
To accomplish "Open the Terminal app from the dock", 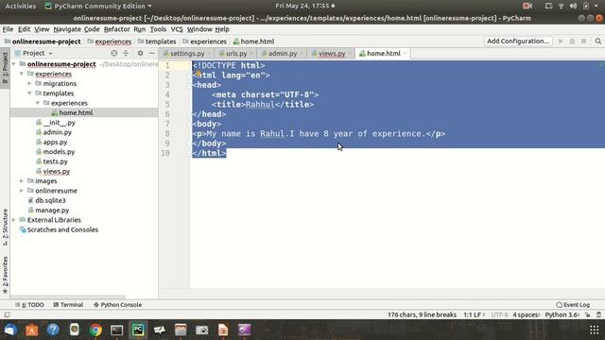I will [117, 330].
